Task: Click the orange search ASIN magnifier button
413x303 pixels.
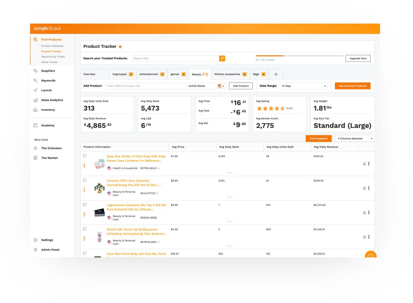Action: [222, 58]
